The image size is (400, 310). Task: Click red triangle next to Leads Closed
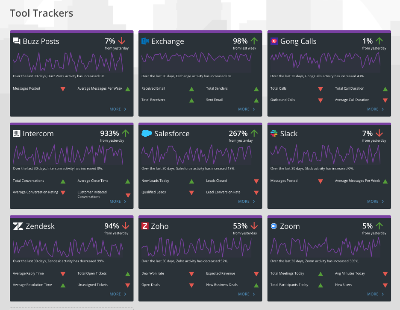256,181
